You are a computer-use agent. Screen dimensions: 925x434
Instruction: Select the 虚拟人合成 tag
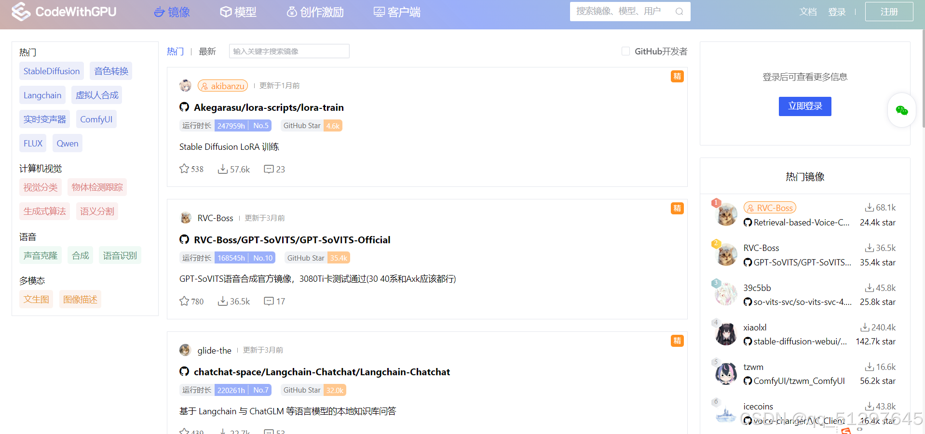pyautogui.click(x=97, y=95)
